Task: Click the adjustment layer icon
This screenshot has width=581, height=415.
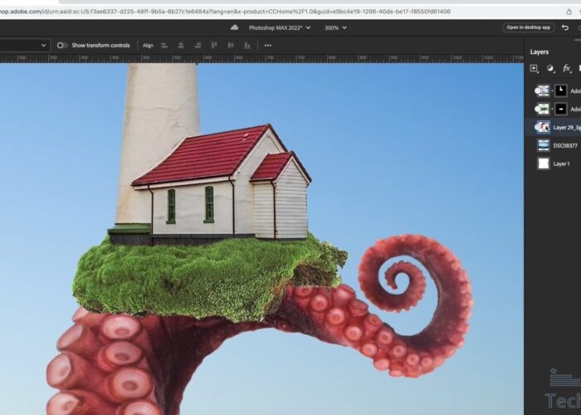Action: [550, 68]
